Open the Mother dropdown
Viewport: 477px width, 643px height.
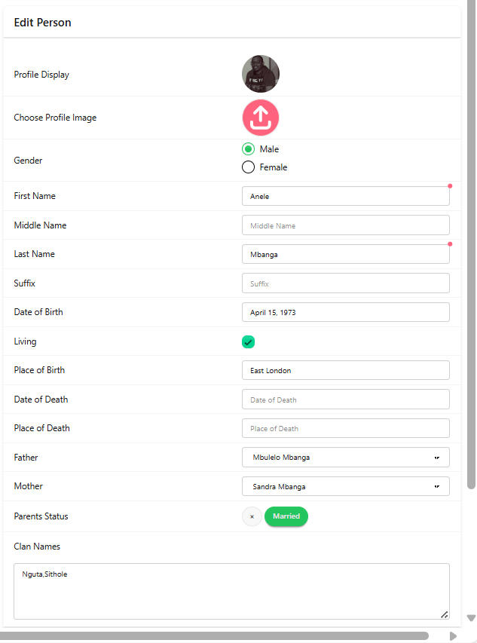click(x=345, y=487)
